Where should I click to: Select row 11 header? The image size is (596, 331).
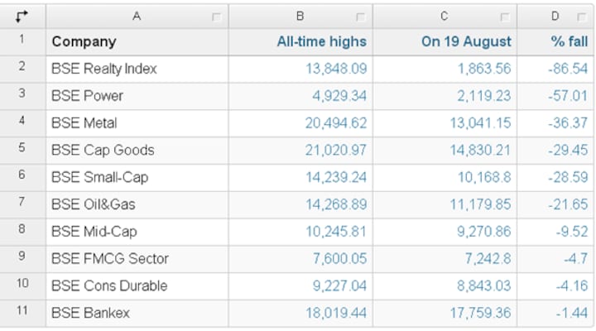(22, 314)
